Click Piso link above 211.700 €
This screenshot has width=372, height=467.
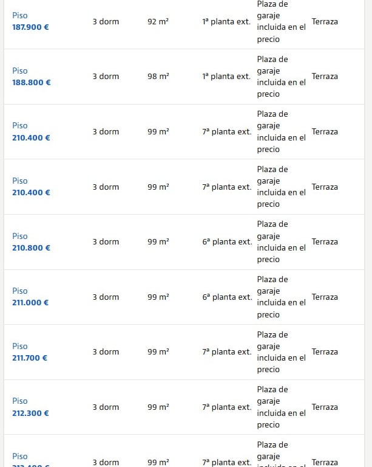20,346
